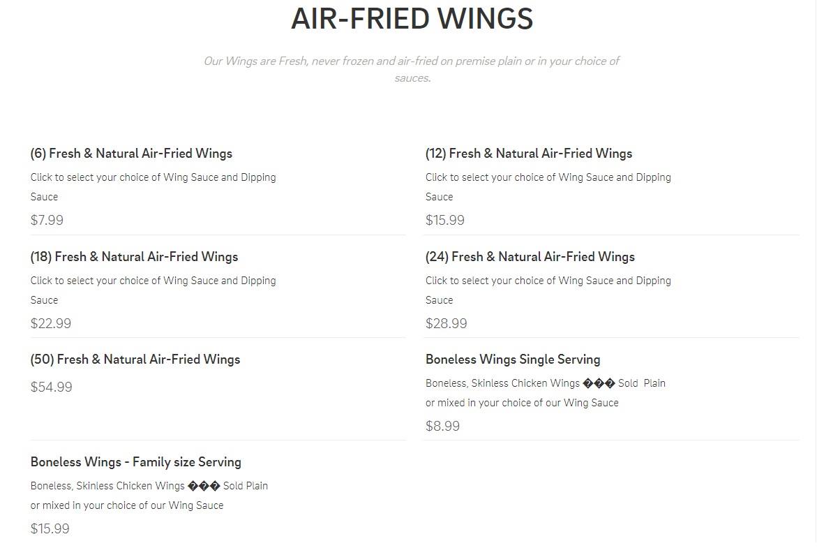
Task: Select the (50) Fresh & Natural Air-Fried Wings item
Action: pyautogui.click(x=135, y=360)
